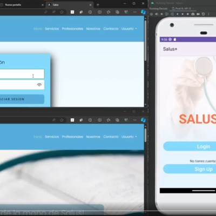Screen dimensions: 216x216
Task: Open Nosotros link in lower browser navbar
Action: coord(93,137)
